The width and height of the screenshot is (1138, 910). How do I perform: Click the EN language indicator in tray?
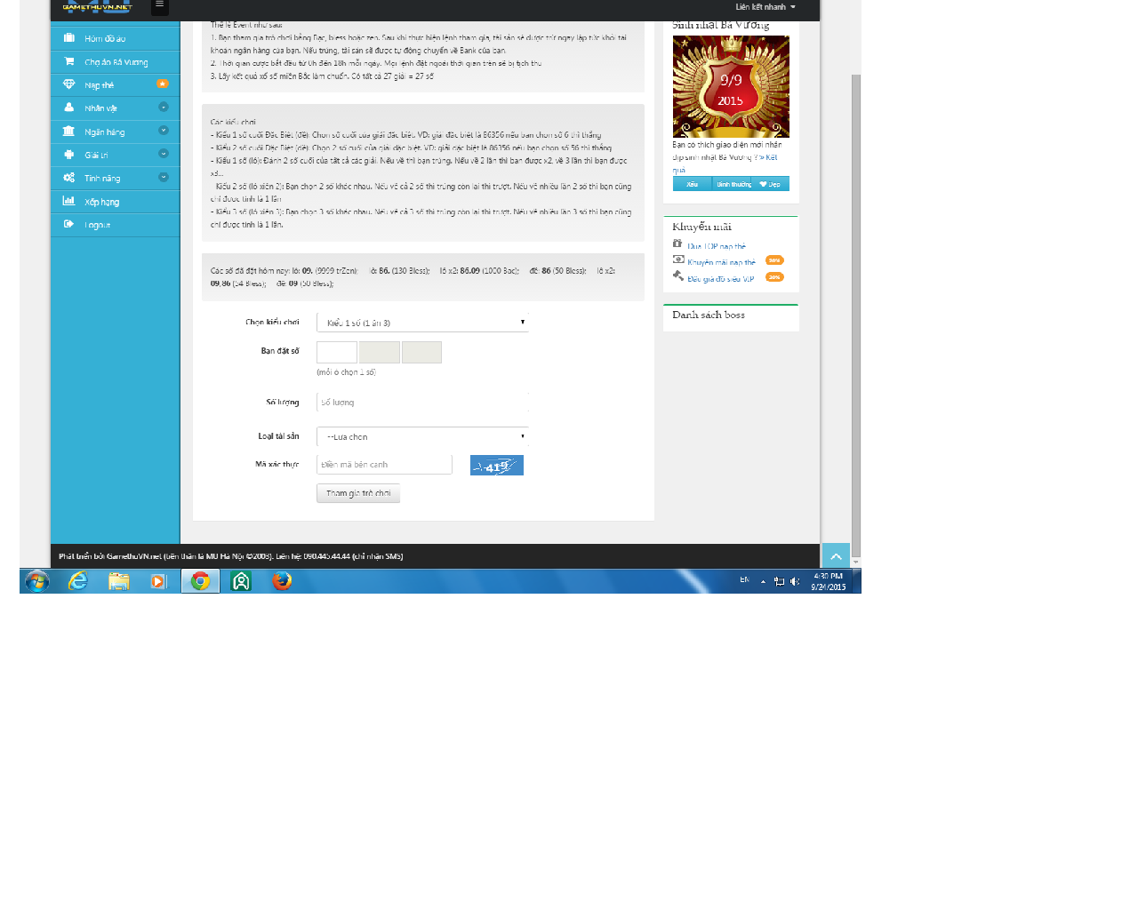point(744,579)
